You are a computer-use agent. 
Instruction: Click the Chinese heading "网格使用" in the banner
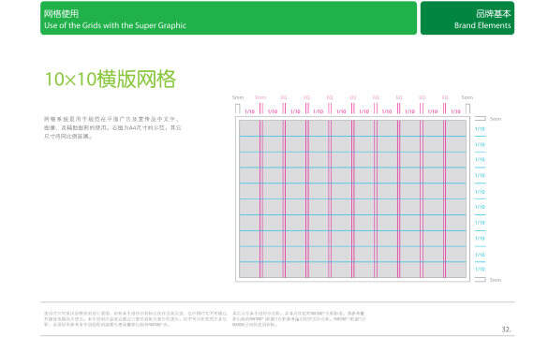[x=61, y=14]
